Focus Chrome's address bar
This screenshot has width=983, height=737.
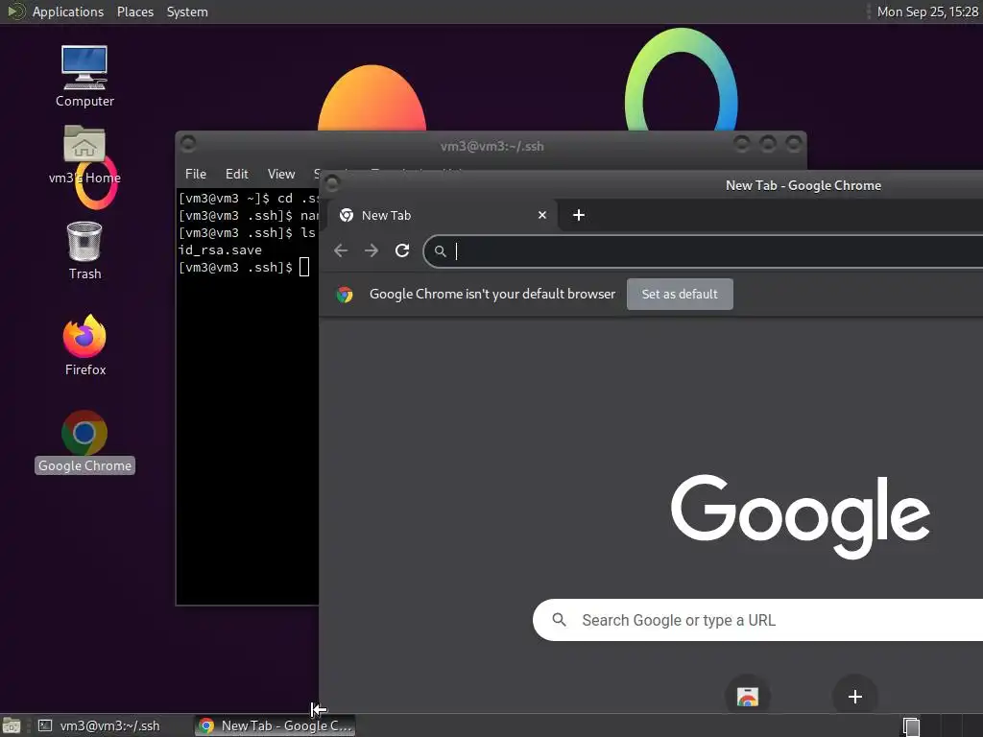[x=704, y=251]
